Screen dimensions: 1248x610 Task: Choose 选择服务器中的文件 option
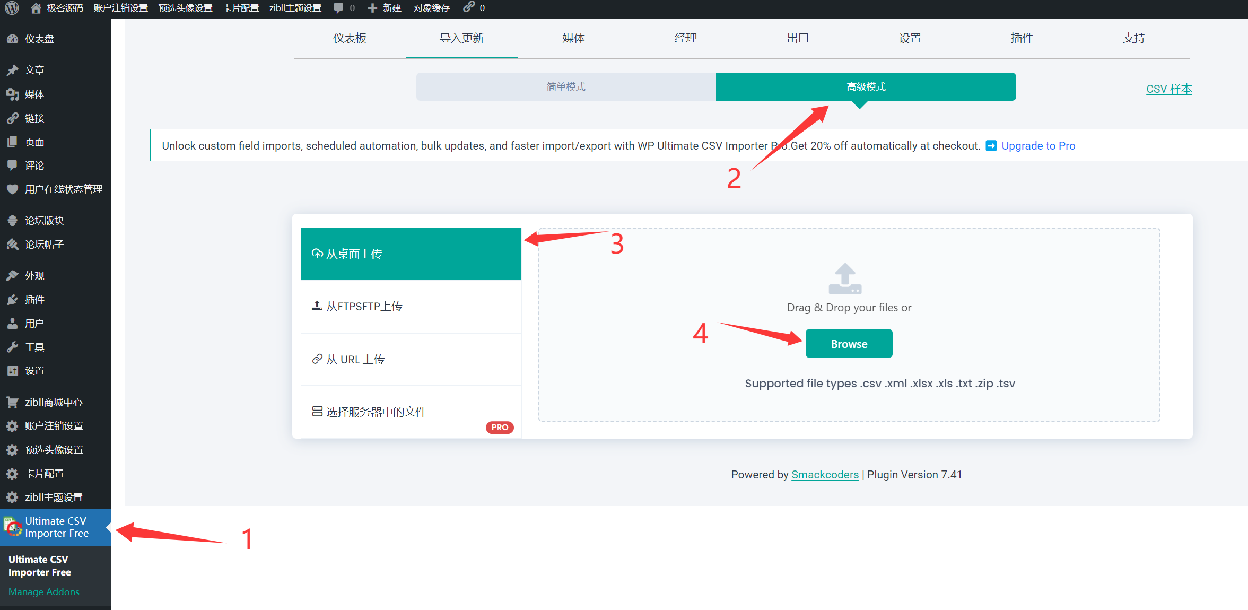(411, 412)
